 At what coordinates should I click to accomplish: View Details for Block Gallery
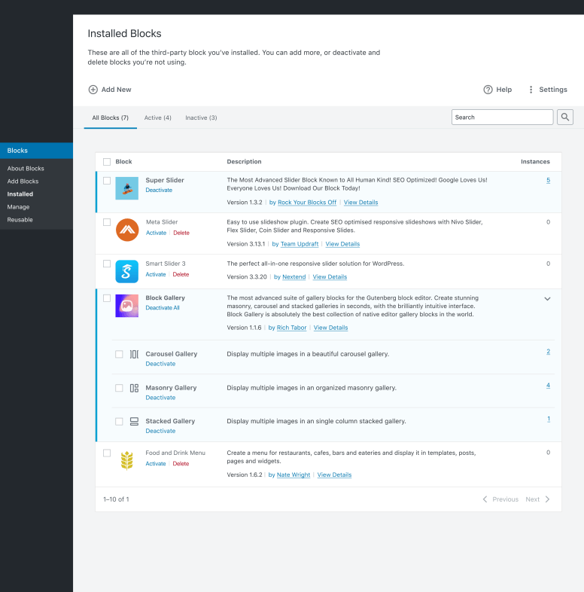point(331,328)
